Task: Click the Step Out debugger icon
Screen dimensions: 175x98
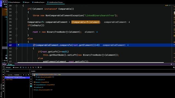Action: click(31, 67)
